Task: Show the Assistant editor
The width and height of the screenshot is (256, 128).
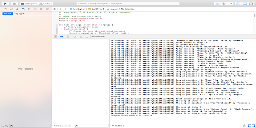Action: [x=224, y=4]
